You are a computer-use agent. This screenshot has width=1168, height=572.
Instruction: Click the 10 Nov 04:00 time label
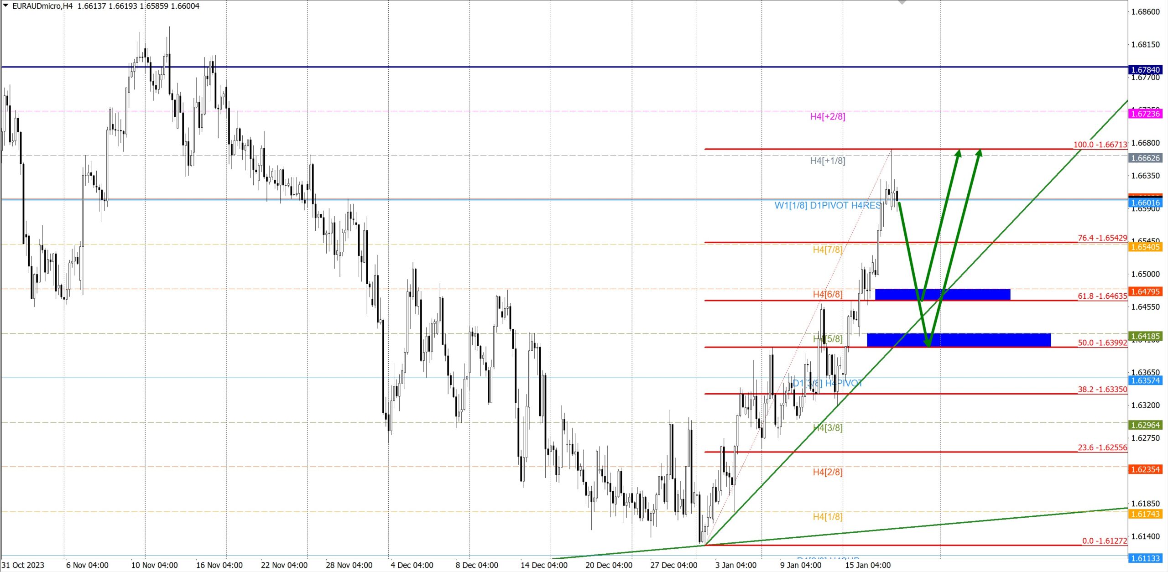(x=154, y=565)
